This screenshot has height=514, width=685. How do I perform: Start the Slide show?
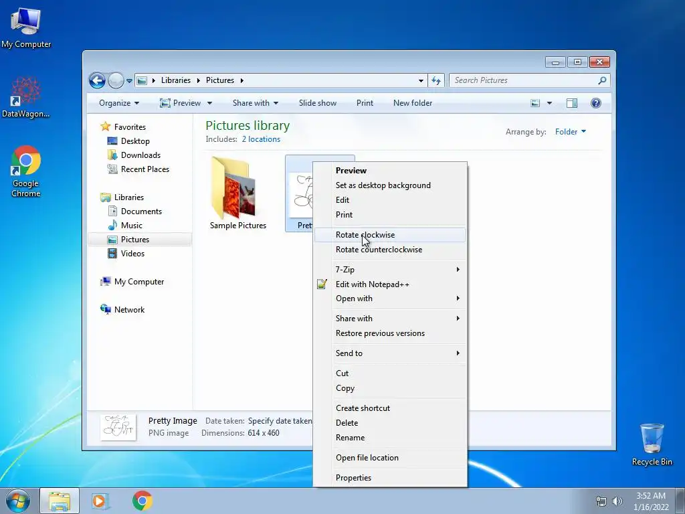[x=318, y=103]
